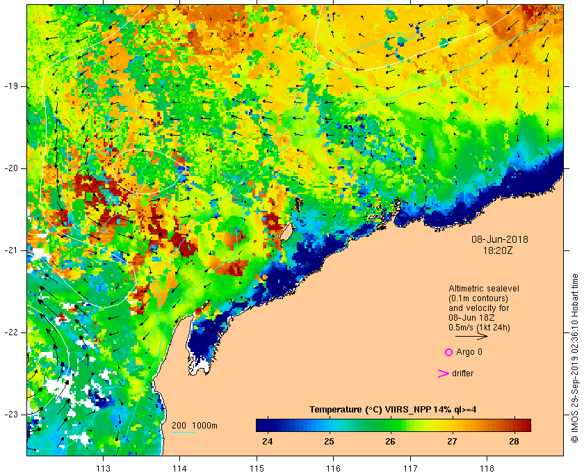
Task: Click the 0.5m/s velocity scale arrow
Action: [471, 337]
